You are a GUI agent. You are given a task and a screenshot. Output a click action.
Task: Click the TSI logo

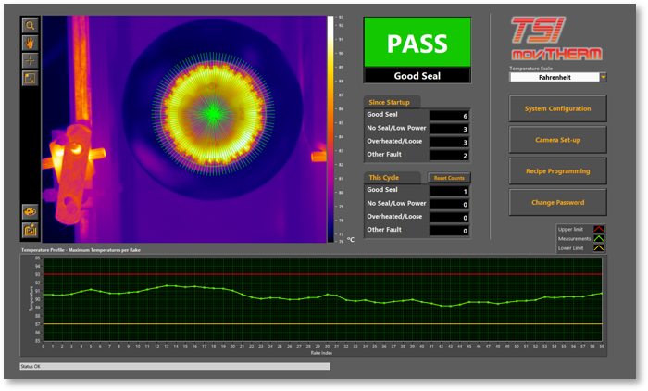538,31
